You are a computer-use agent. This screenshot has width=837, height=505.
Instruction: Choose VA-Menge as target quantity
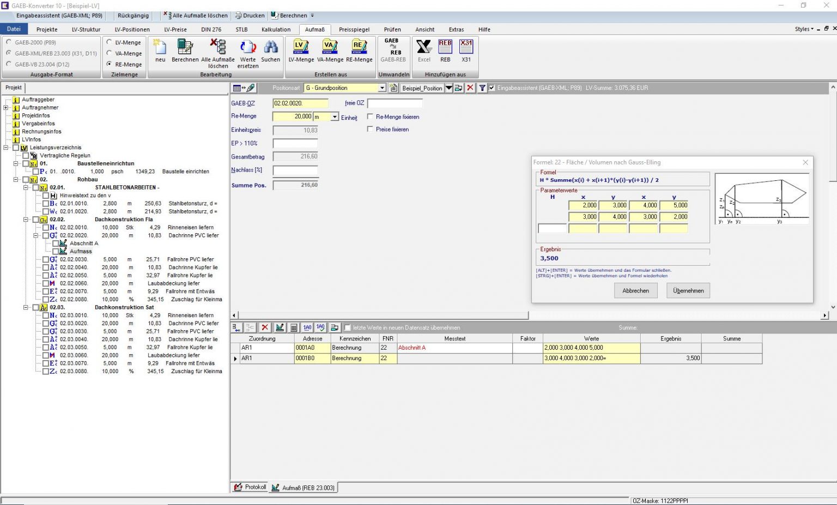109,53
